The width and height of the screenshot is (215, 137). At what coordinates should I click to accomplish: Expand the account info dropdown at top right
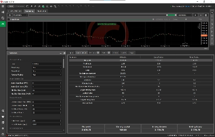click(x=213, y=6)
